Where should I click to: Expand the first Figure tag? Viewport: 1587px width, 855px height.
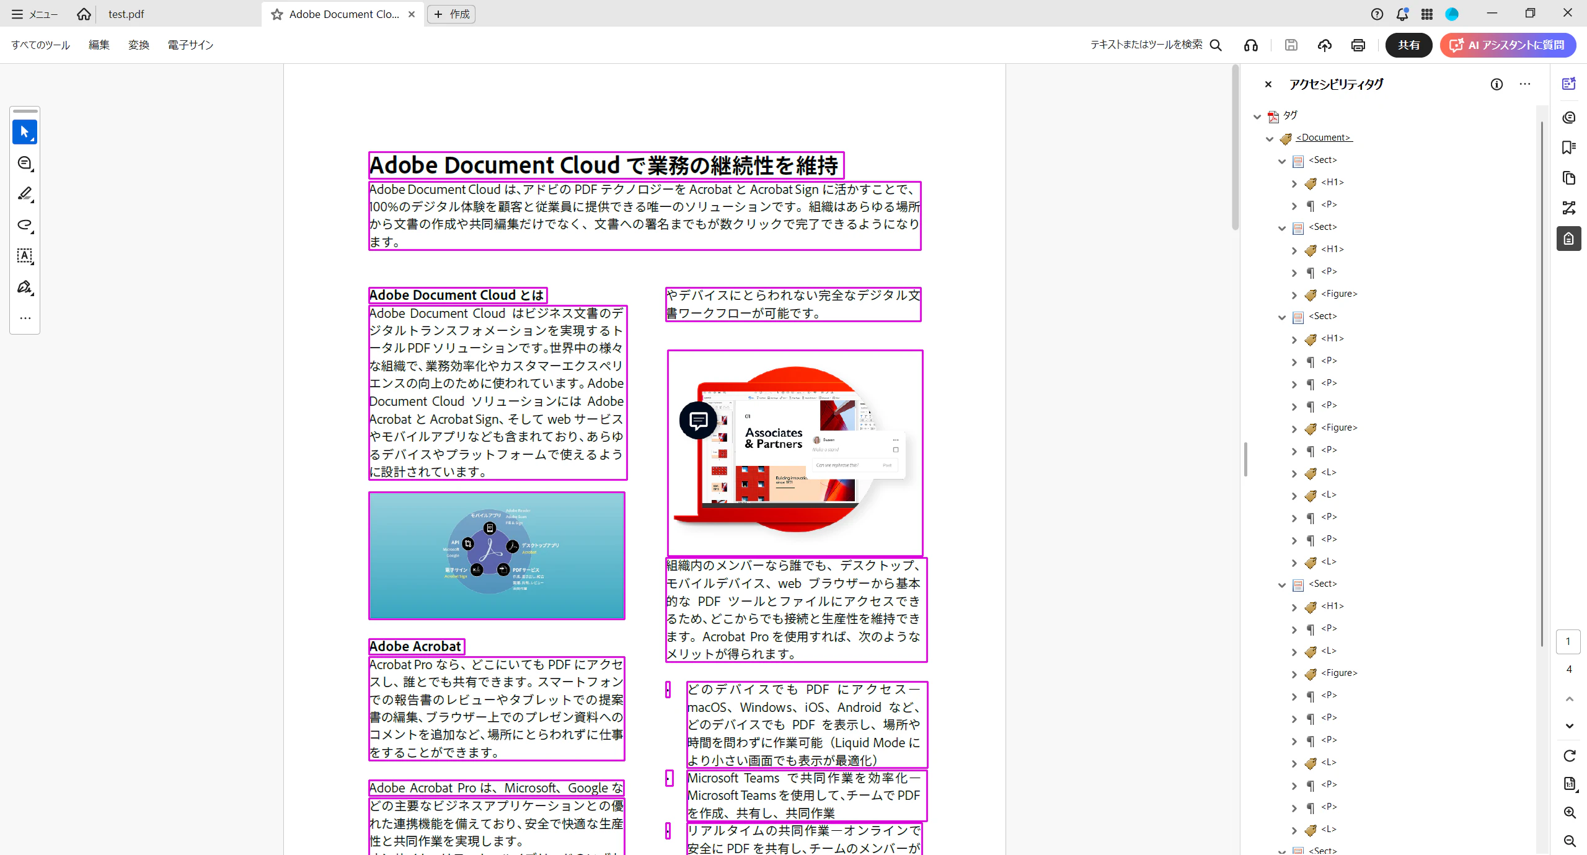tap(1294, 295)
